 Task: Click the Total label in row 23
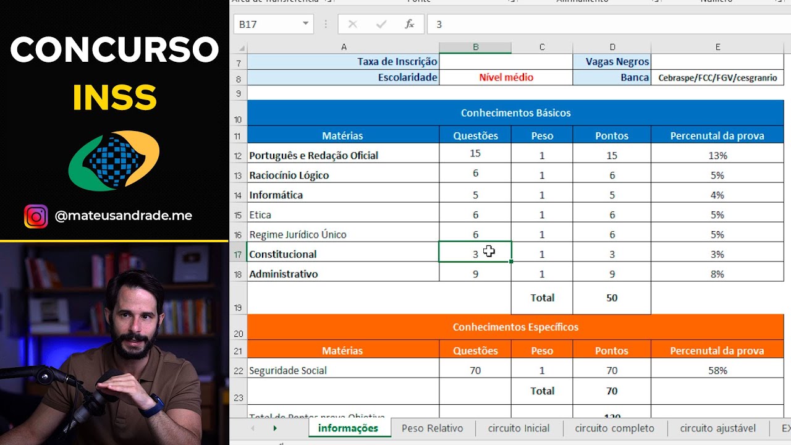[x=542, y=391]
